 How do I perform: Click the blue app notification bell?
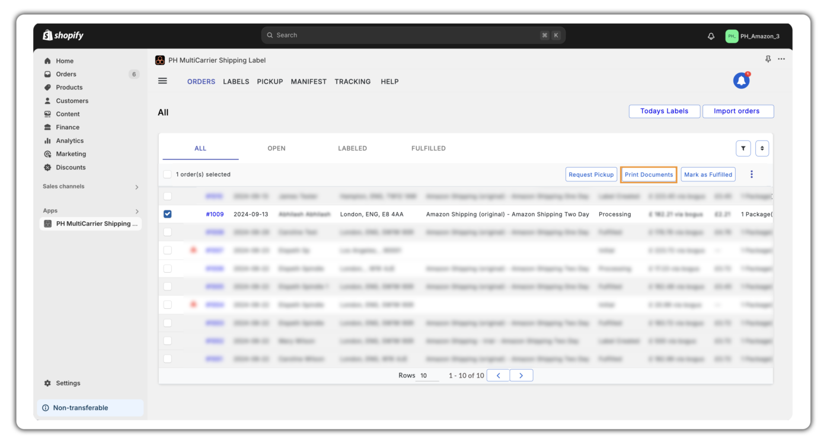(742, 81)
